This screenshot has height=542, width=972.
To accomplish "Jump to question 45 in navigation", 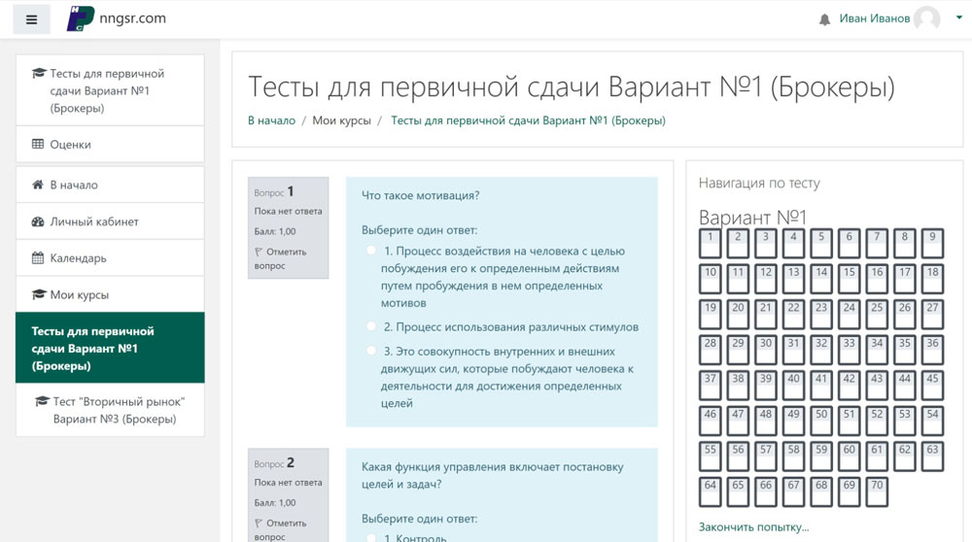I will click(932, 386).
